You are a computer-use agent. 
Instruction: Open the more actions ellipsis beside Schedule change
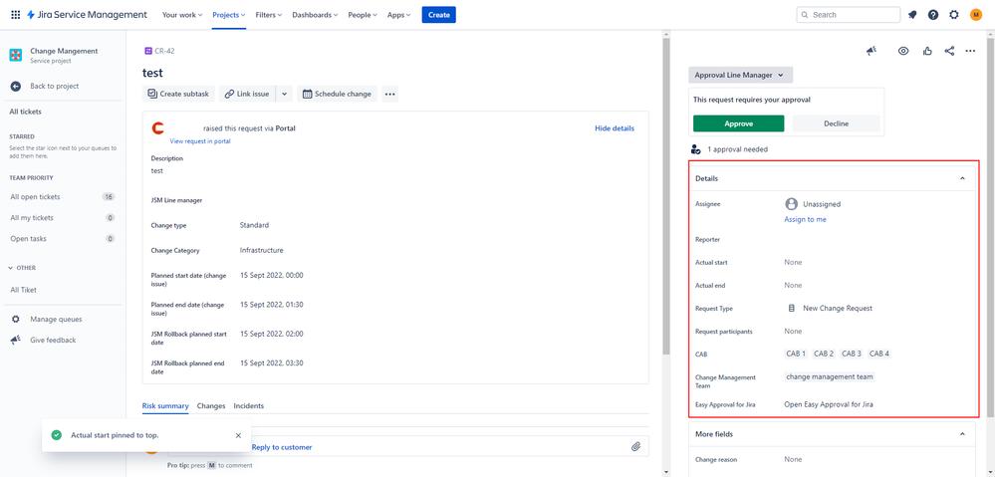[389, 94]
